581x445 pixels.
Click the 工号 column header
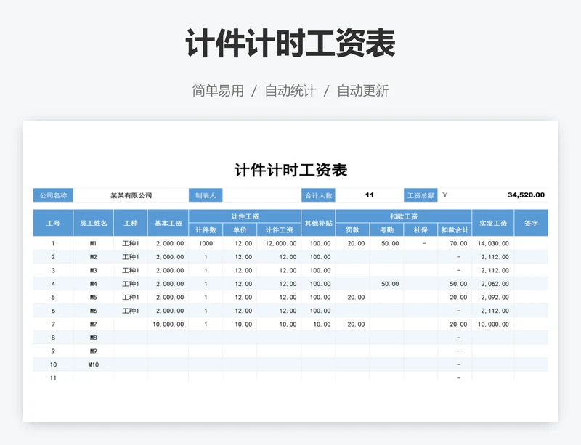click(53, 223)
